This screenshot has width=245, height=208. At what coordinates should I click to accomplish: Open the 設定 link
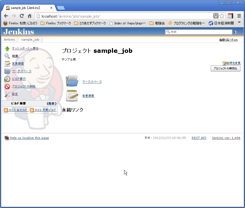pos(15,94)
